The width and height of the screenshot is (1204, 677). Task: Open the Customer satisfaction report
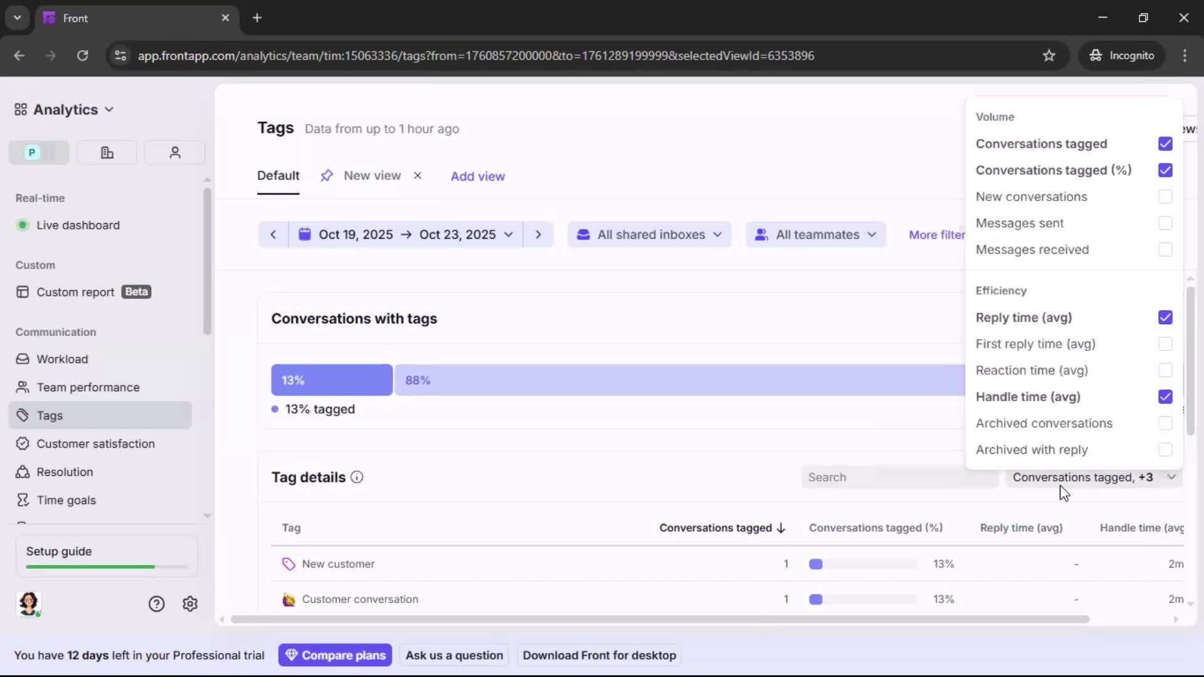pyautogui.click(x=94, y=444)
